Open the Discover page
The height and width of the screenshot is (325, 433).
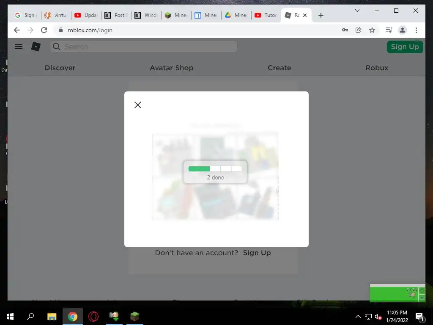[60, 68]
